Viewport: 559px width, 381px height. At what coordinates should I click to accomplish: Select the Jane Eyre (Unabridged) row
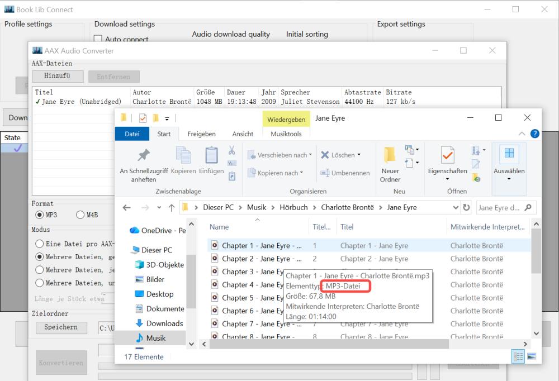[267, 102]
